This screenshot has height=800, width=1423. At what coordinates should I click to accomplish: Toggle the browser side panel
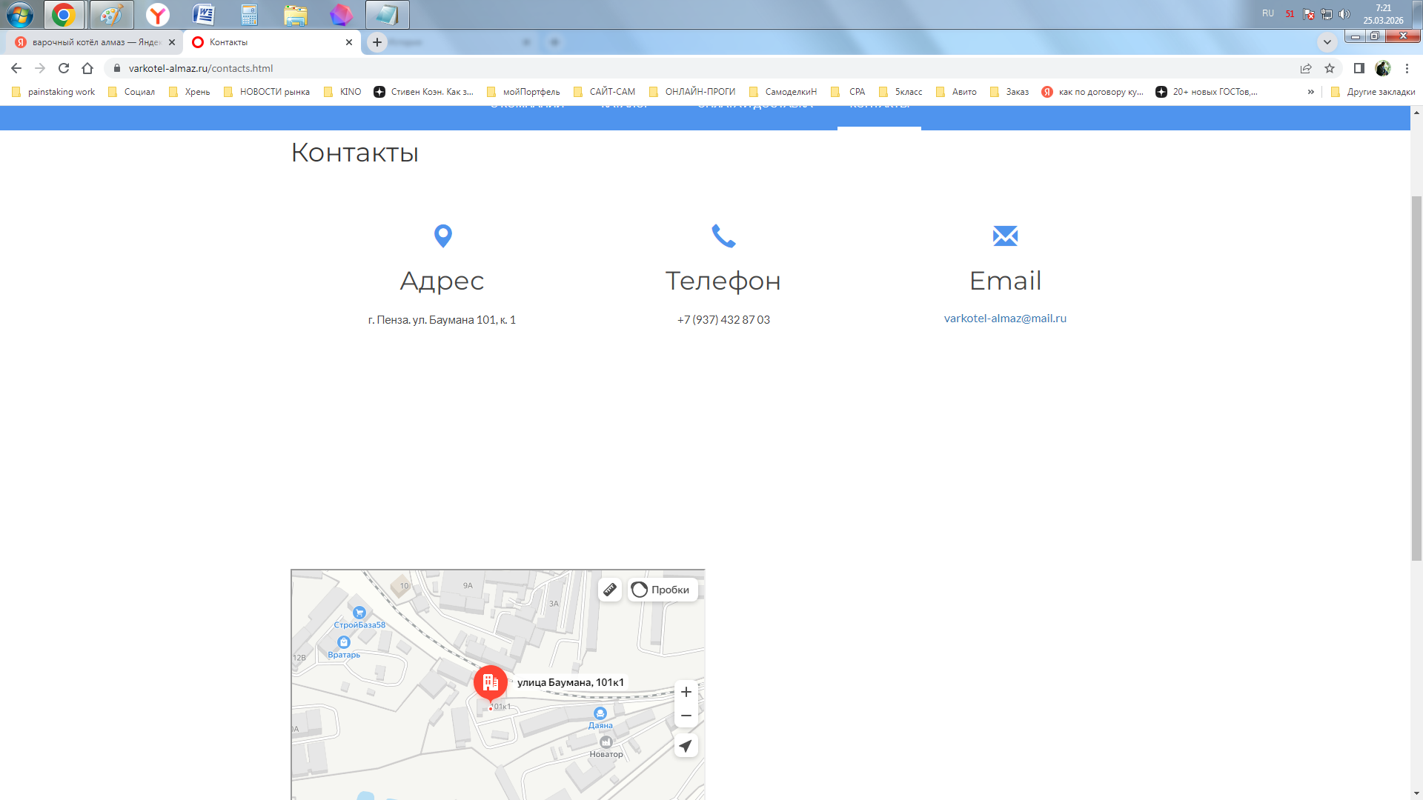1359,68
